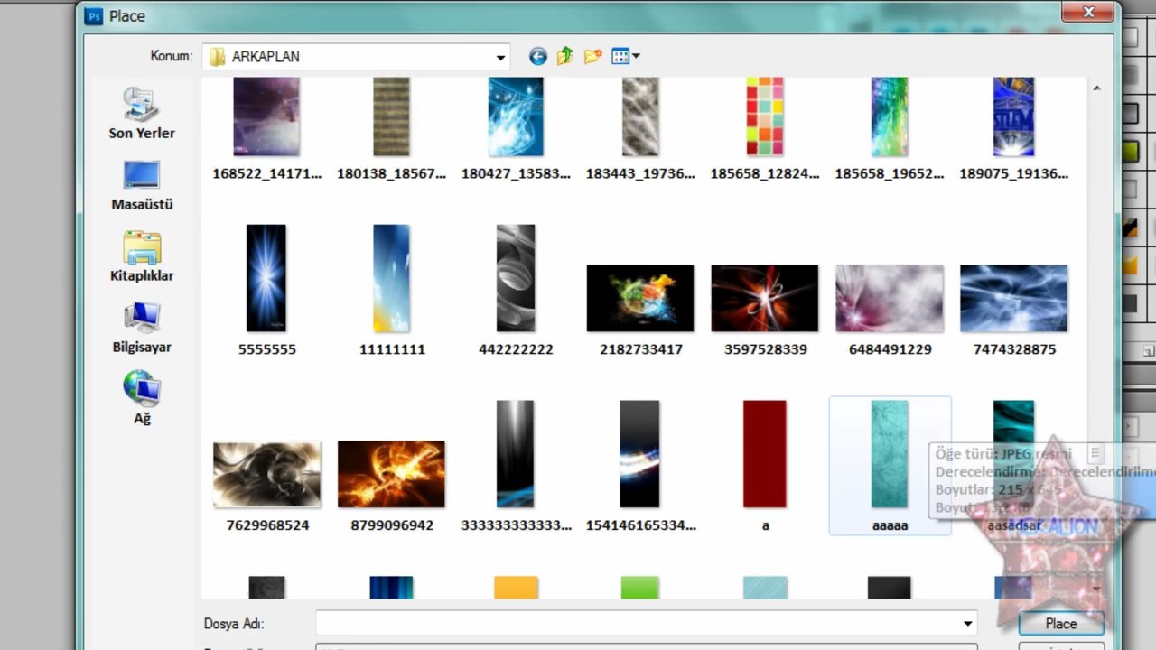
Task: Click the file name 8799096942
Action: 392,525
